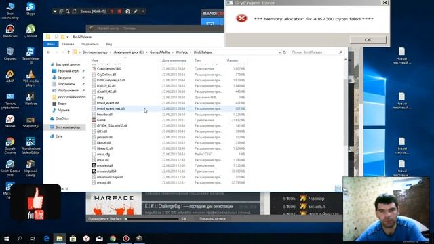Pause recording in the Bandicam bar
Viewport: 434px width, 244px height.
click(x=112, y=12)
